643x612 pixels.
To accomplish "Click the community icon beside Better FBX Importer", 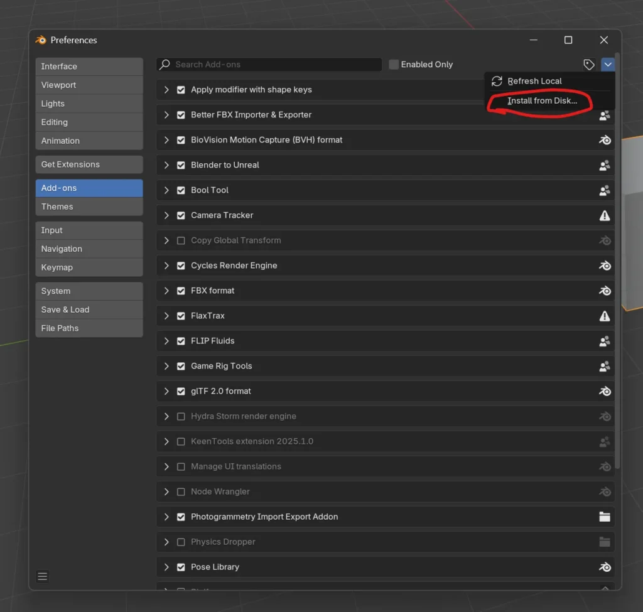I will [604, 115].
